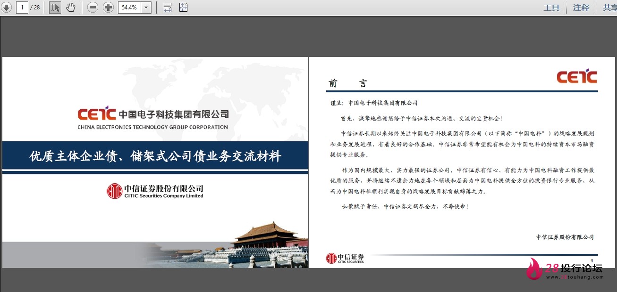The image size is (617, 292).
Task: Click the 中国电子科技集团有限公司 cover heading
Action: click(174, 114)
